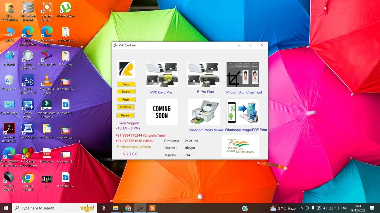Image resolution: width=380 pixels, height=213 pixels.
Task: Close the PVC Card Pro window
Action: 262,45
